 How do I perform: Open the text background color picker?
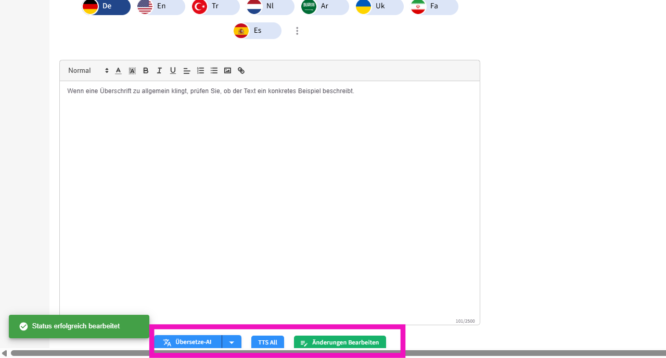pos(132,71)
